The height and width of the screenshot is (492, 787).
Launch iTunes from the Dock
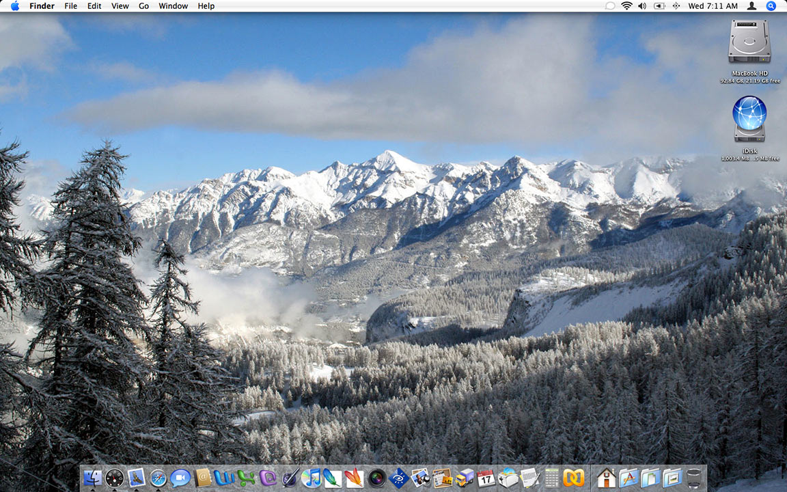(312, 478)
